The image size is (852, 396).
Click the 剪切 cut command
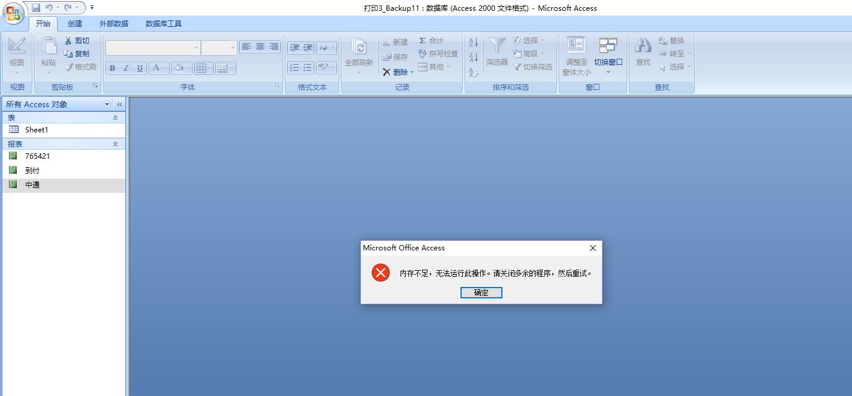coord(77,41)
